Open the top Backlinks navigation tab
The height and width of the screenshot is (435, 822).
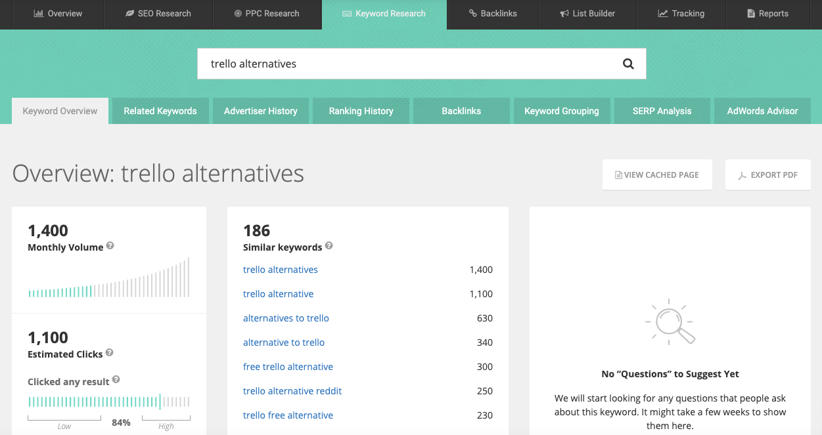pos(493,14)
